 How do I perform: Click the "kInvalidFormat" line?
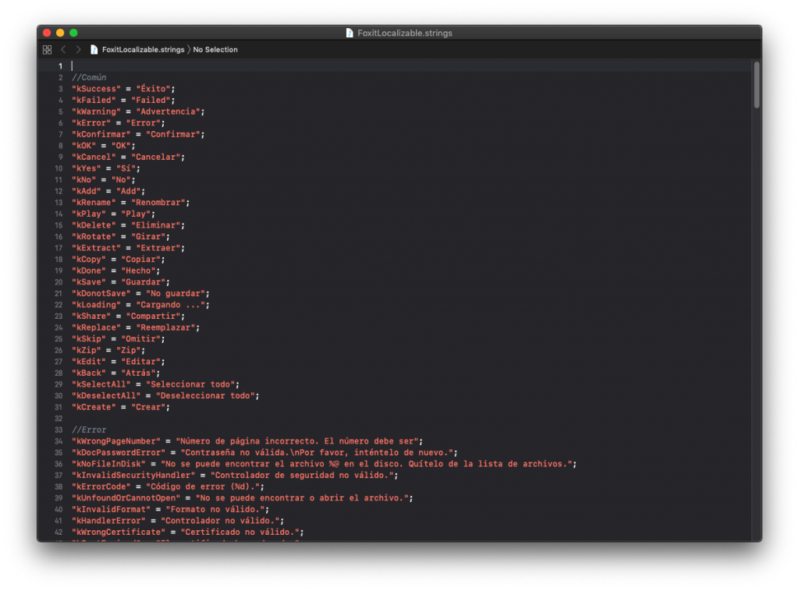point(170,510)
